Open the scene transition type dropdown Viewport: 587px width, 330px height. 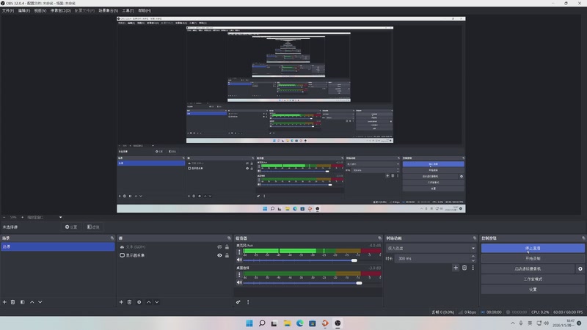pos(431,248)
